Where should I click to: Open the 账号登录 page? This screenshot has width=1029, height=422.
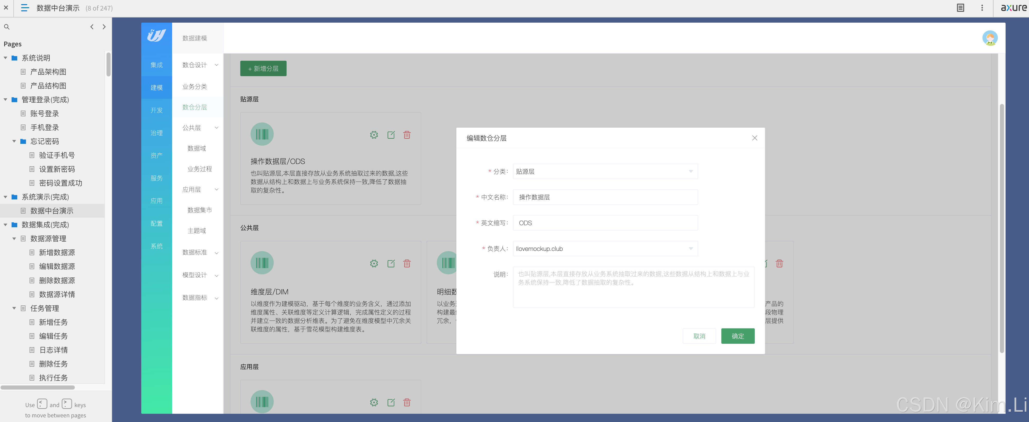44,113
